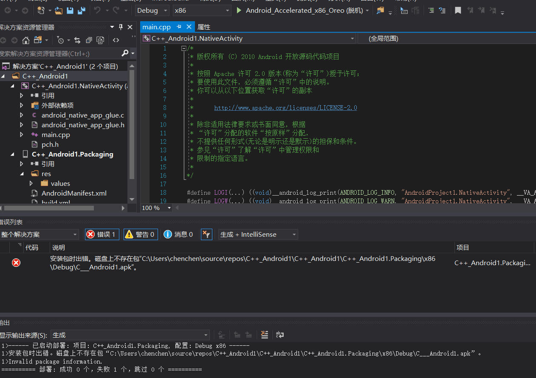Click the Open File folder icon
This screenshot has width=536, height=378.
[x=59, y=10]
